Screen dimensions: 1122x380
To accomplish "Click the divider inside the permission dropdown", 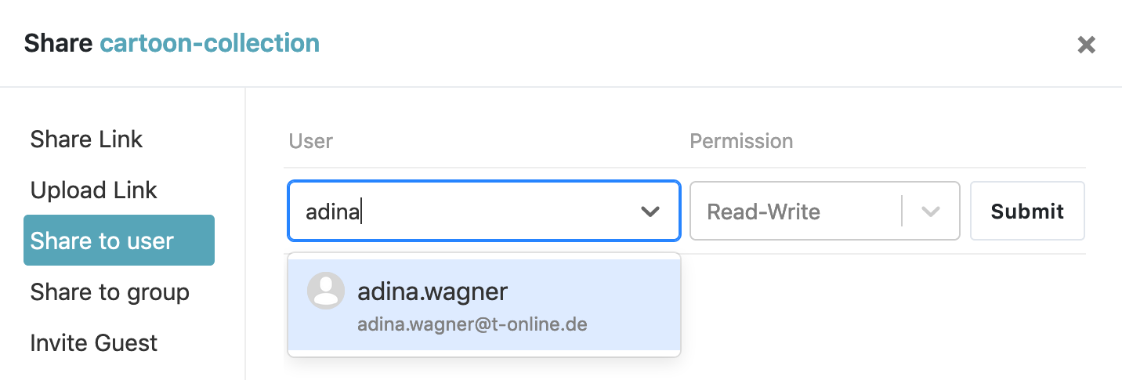I will tap(902, 212).
